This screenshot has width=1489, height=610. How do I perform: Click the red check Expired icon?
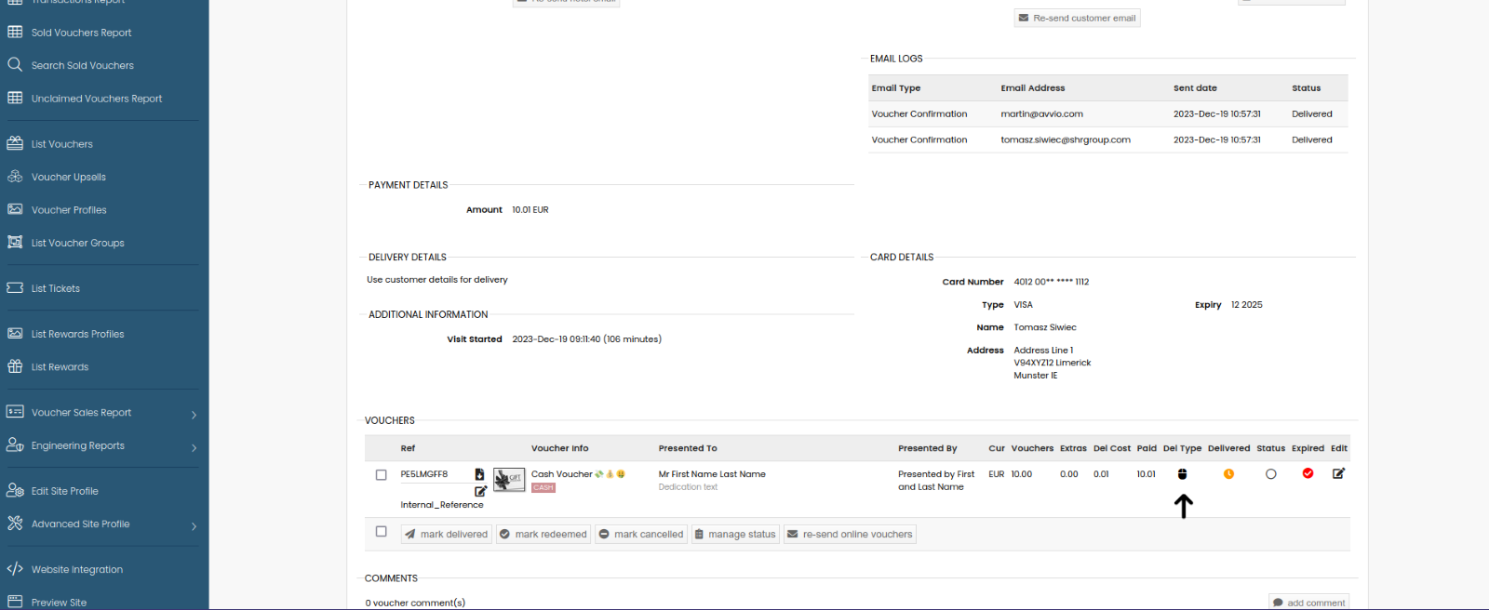tap(1308, 473)
